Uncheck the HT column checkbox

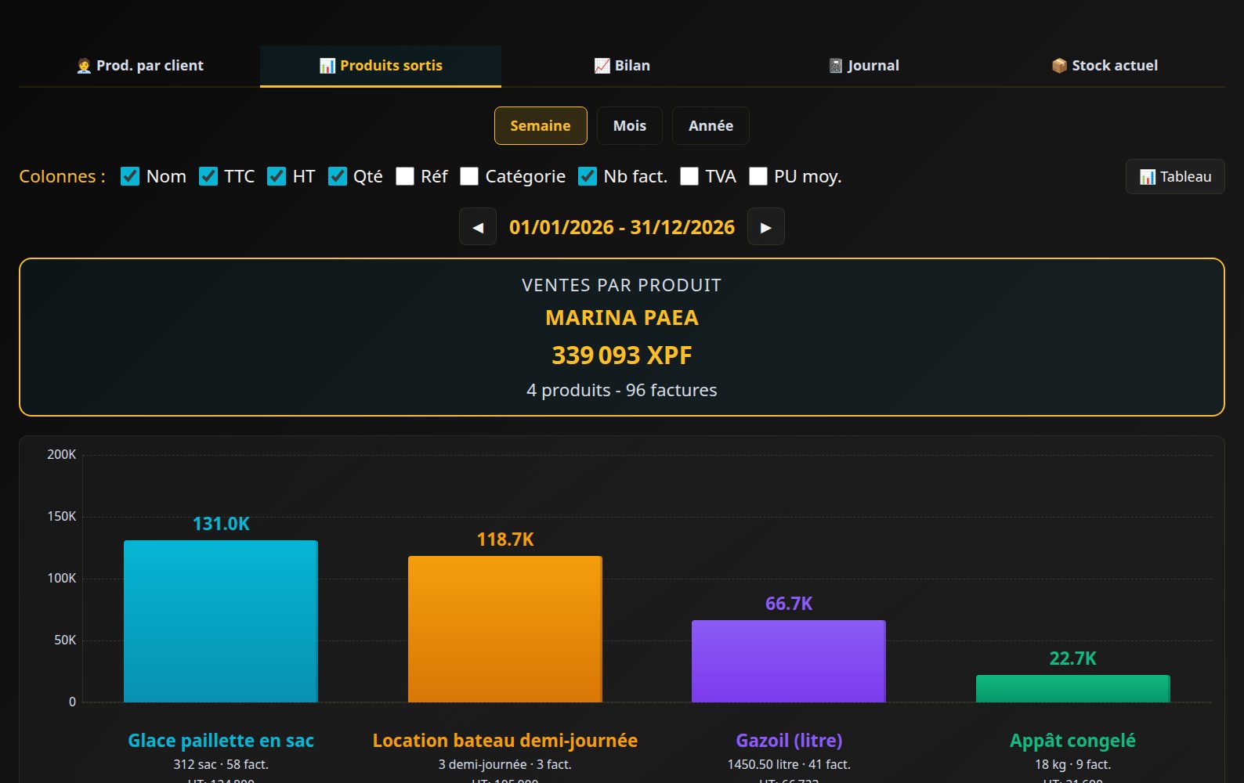pyautogui.click(x=277, y=177)
